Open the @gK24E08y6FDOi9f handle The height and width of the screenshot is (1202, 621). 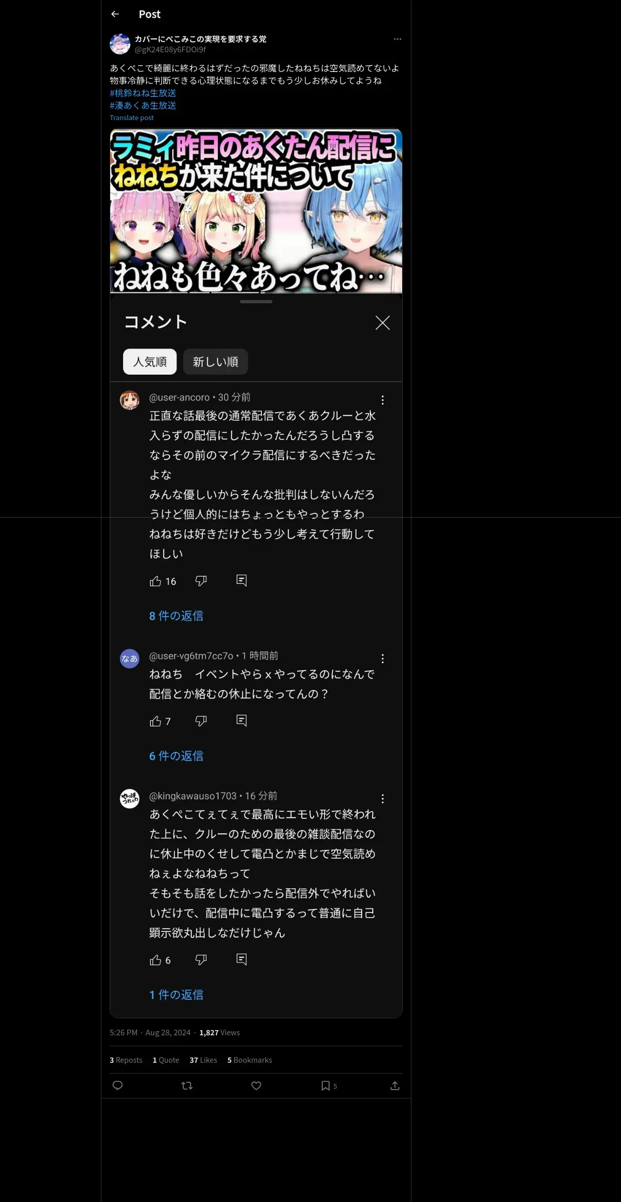coord(170,50)
